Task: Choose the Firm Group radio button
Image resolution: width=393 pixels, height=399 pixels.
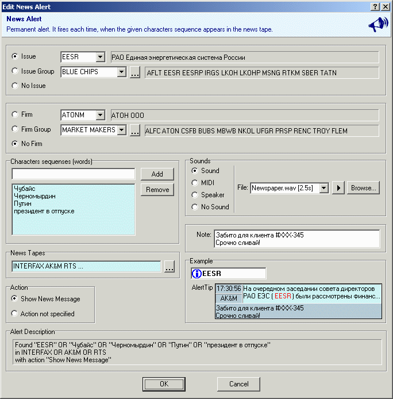Action: 15,129
